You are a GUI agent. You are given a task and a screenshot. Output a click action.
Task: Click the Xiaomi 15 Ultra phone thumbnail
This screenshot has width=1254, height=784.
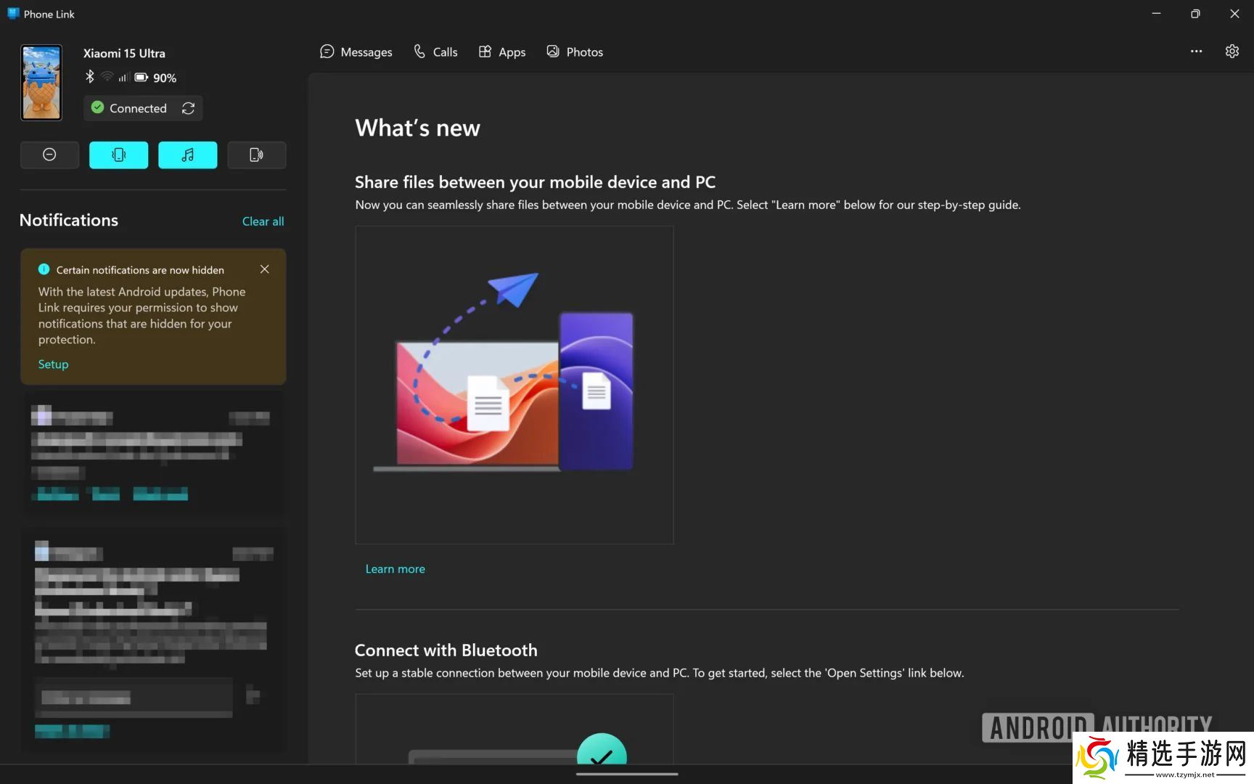pyautogui.click(x=41, y=82)
